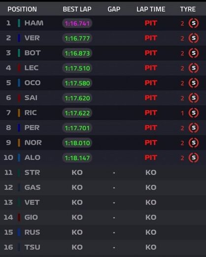Click the soft tyre icon in RIC's row
Screen dimensions: 206x257
[x=194, y=113]
